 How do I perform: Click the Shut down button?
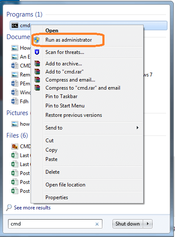pos(128,224)
